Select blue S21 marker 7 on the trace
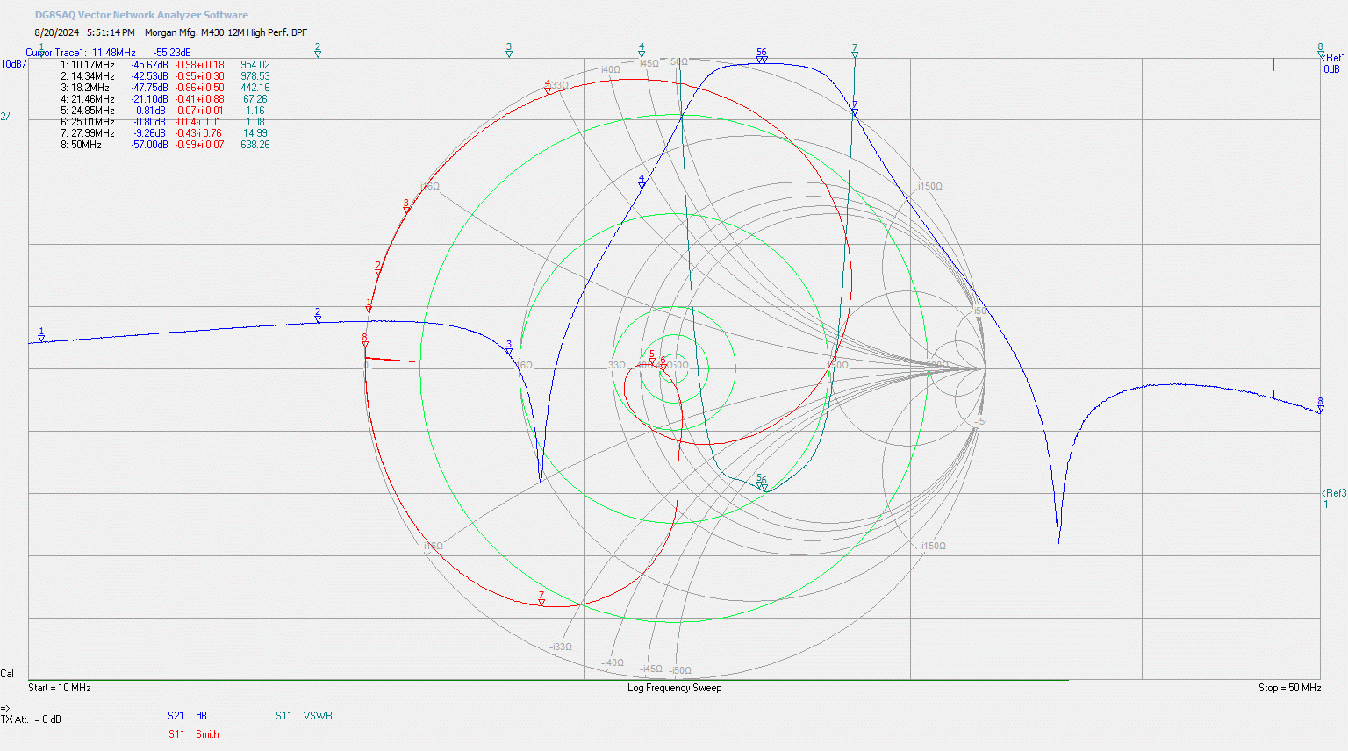The width and height of the screenshot is (1348, 751). pyautogui.click(x=855, y=109)
